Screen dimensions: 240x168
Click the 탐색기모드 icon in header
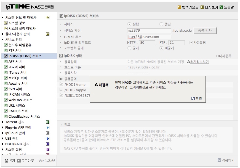[x=179, y=7]
